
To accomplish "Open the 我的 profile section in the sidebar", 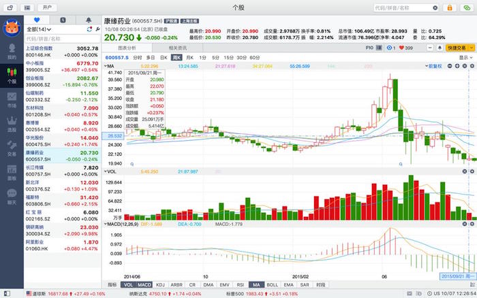I will tap(12, 51).
